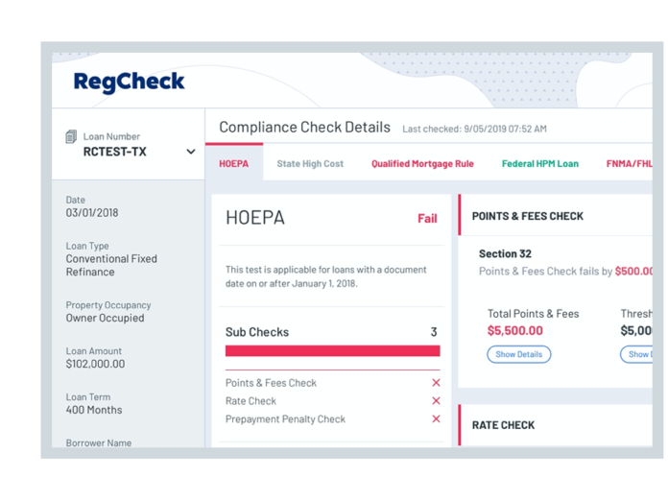Expand the Loan Number dropdown chevron

pyautogui.click(x=191, y=152)
